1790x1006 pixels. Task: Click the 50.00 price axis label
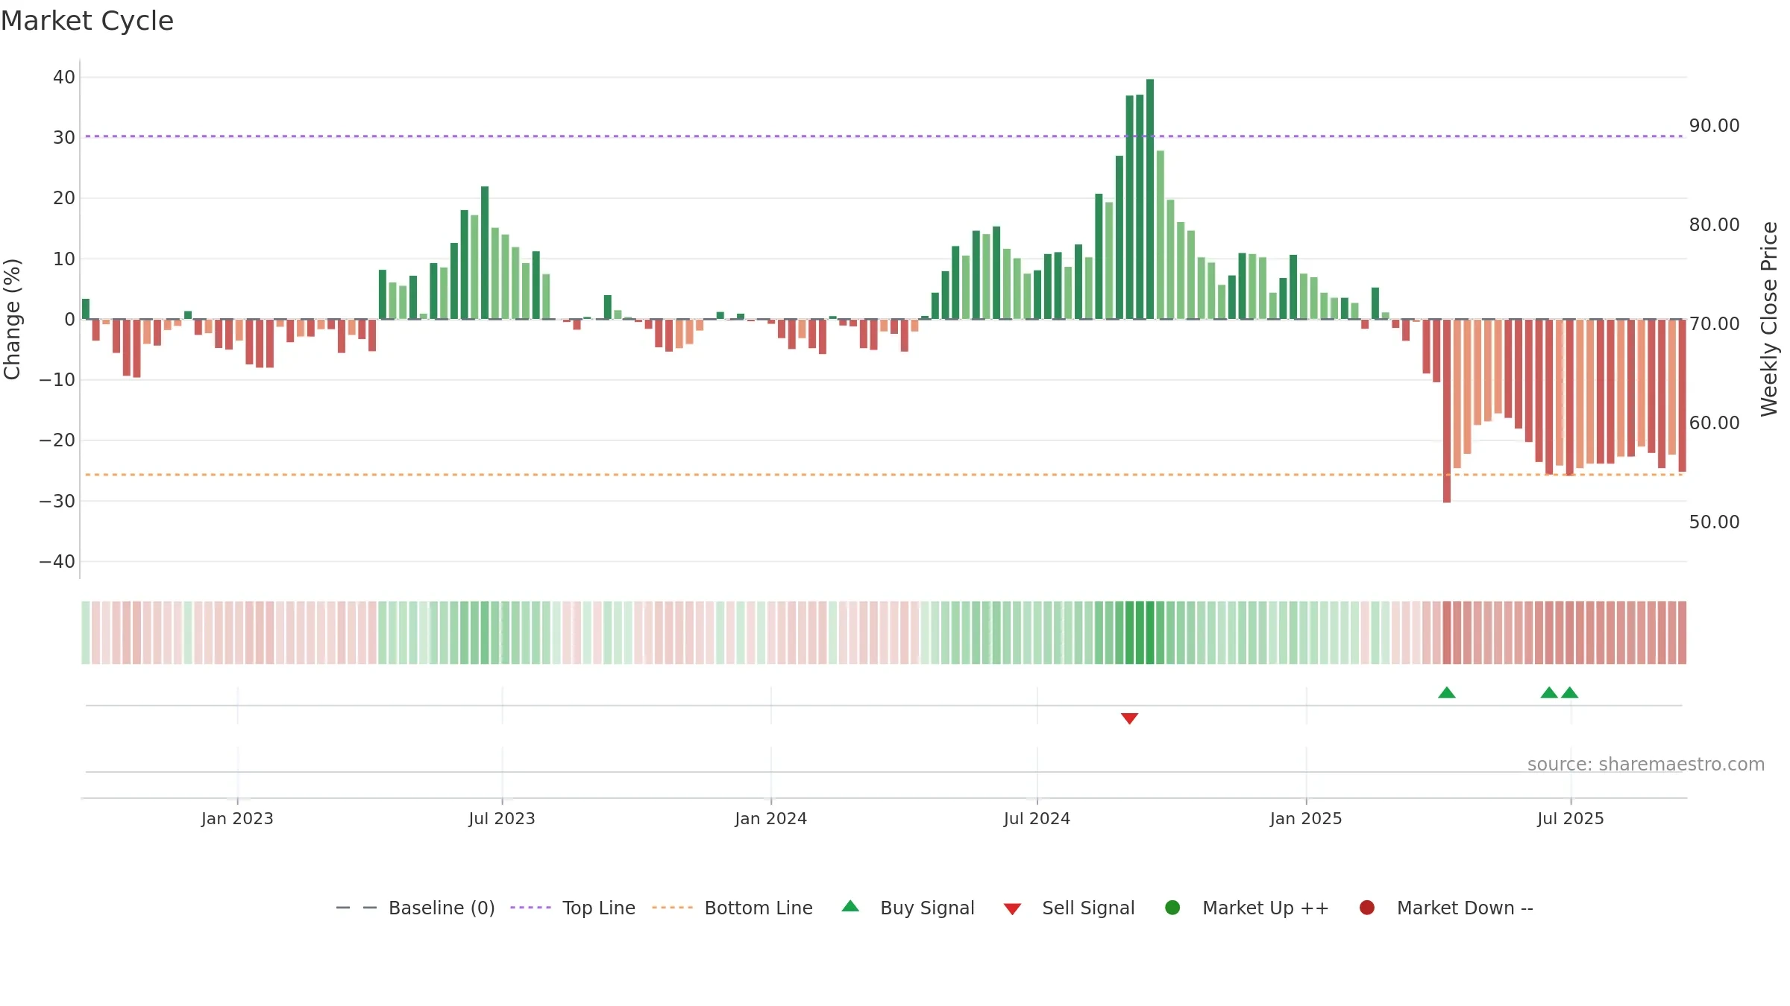(x=1714, y=522)
